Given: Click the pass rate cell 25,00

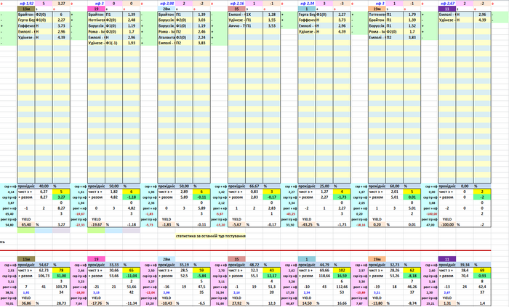Looking at the screenshot, I should (x=324, y=187).
